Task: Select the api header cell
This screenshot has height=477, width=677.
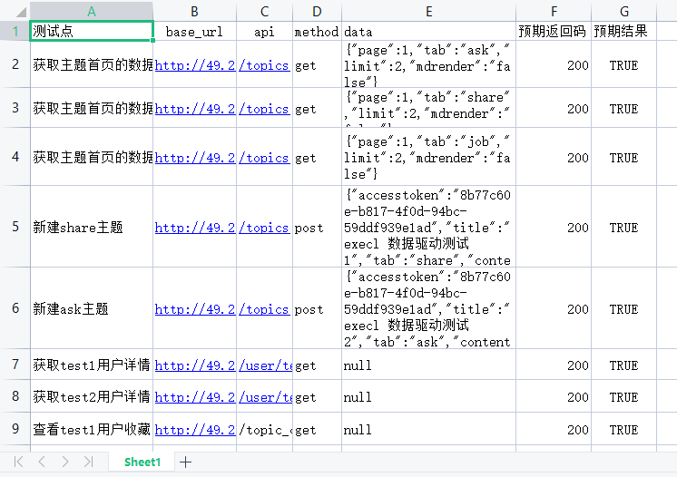Action: [265, 31]
